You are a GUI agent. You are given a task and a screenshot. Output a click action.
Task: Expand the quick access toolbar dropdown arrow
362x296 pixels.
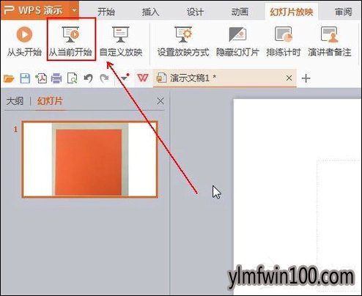click(125, 78)
